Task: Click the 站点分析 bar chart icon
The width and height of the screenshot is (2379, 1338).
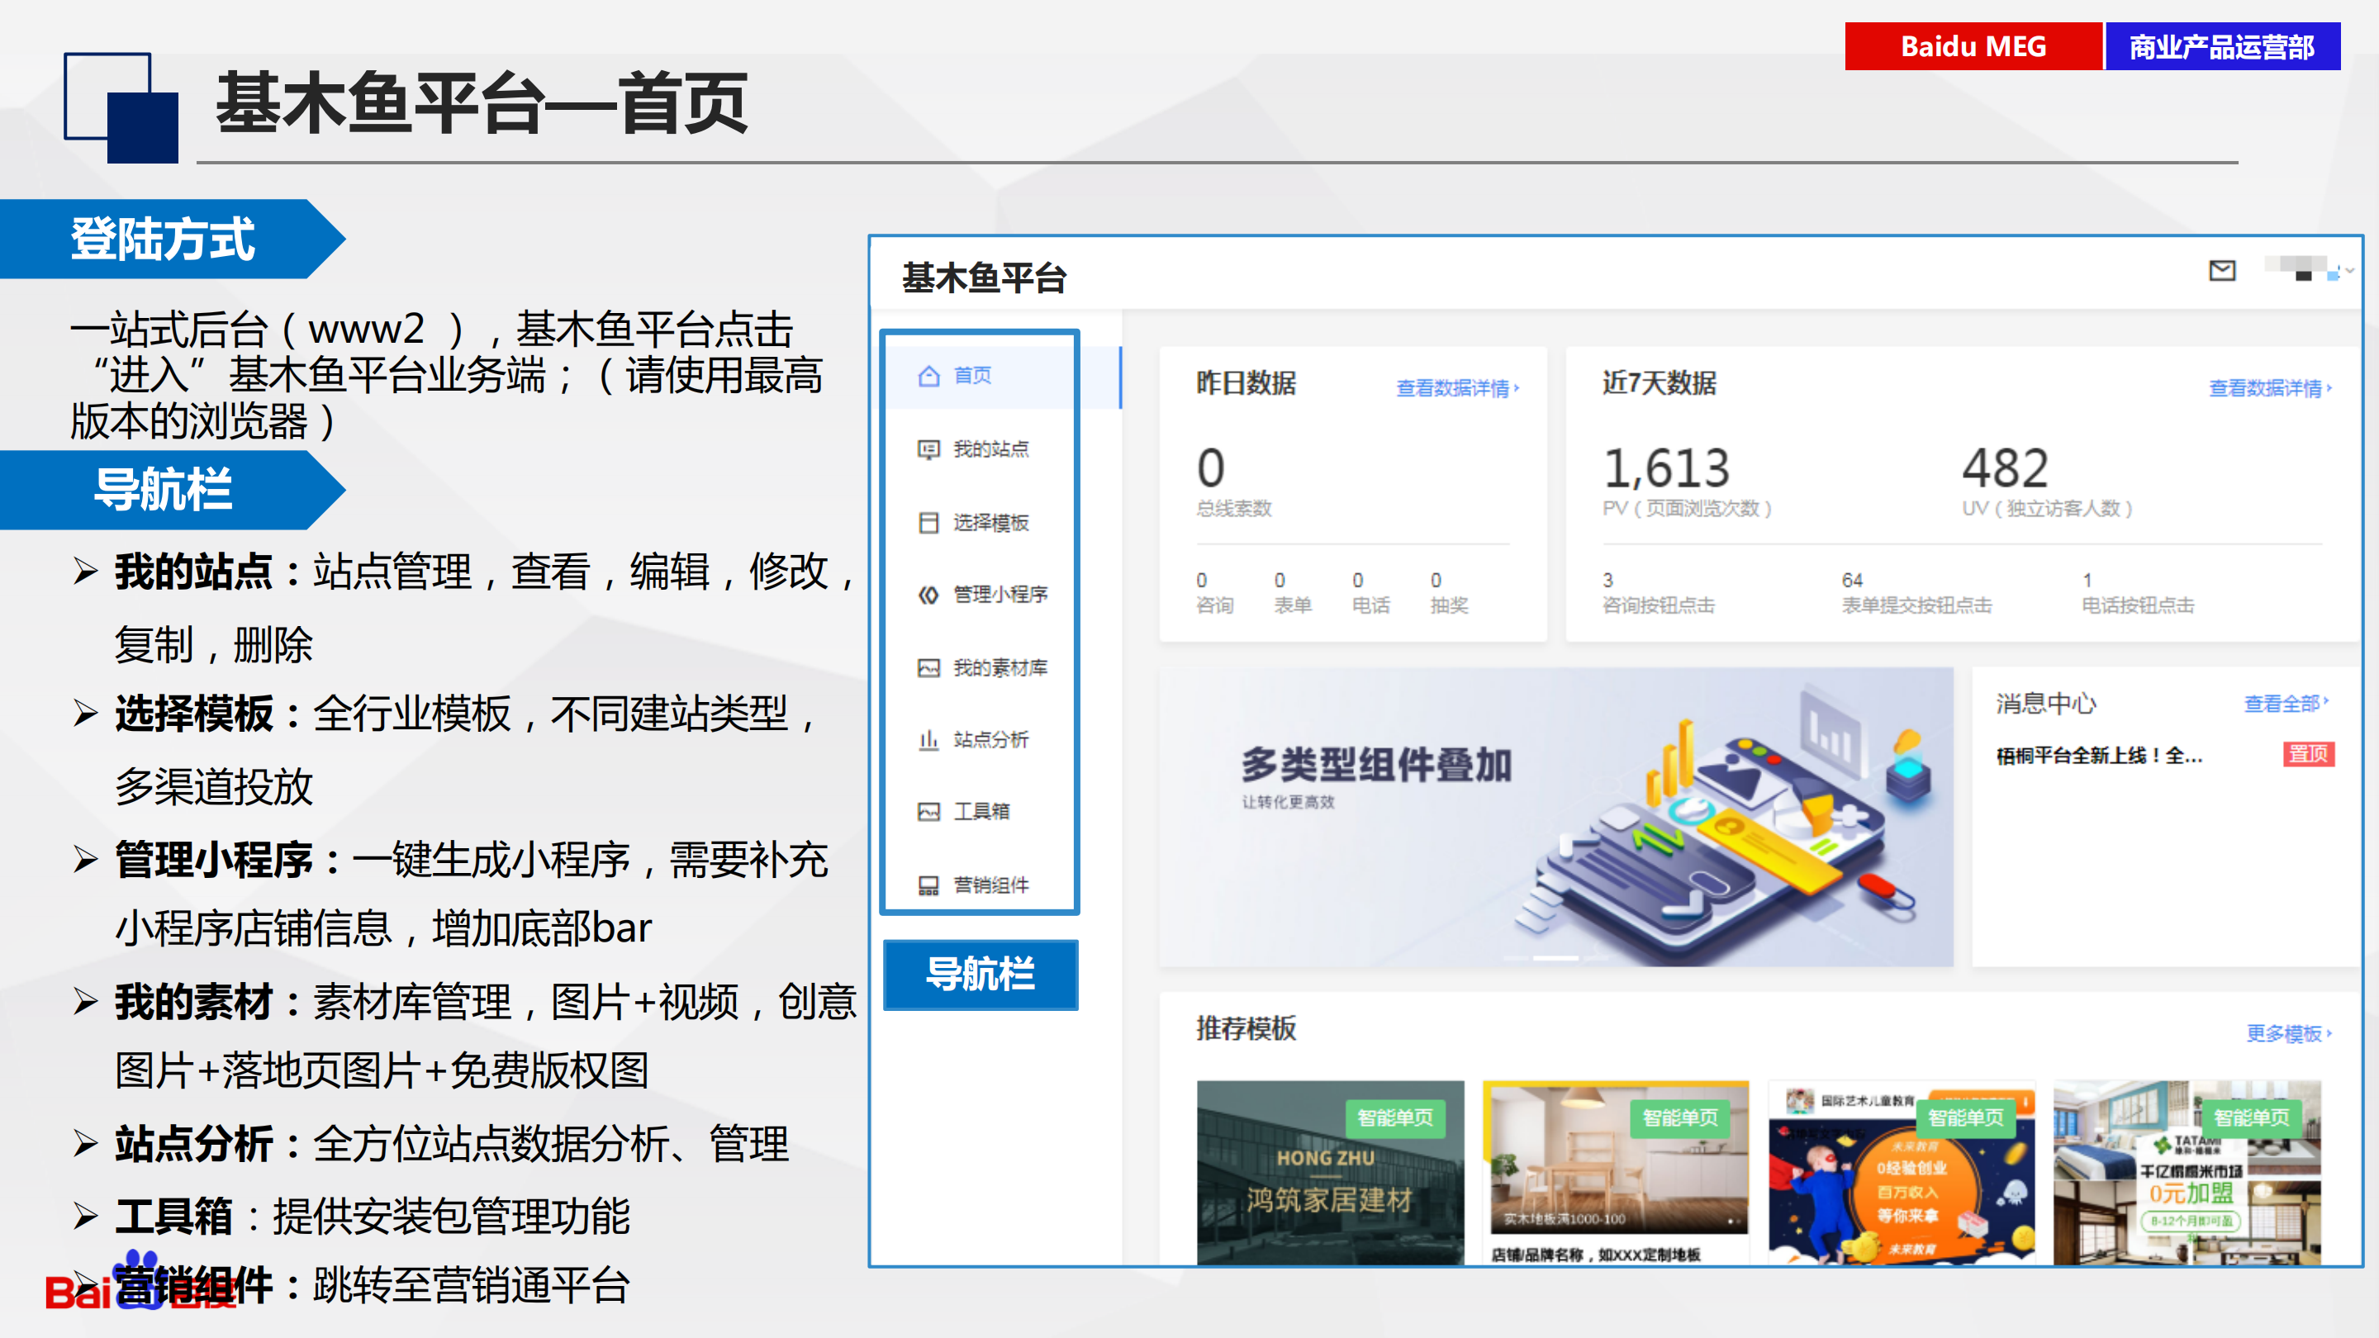Action: tap(928, 740)
